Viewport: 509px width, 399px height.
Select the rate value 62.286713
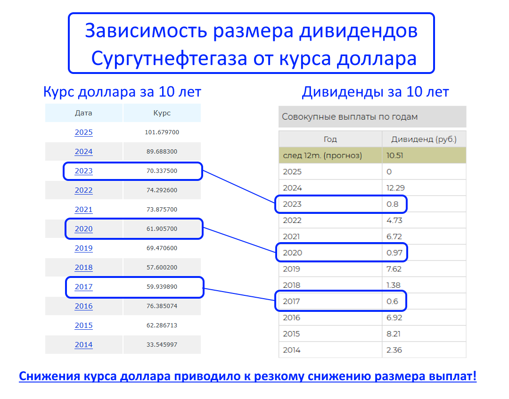click(162, 325)
